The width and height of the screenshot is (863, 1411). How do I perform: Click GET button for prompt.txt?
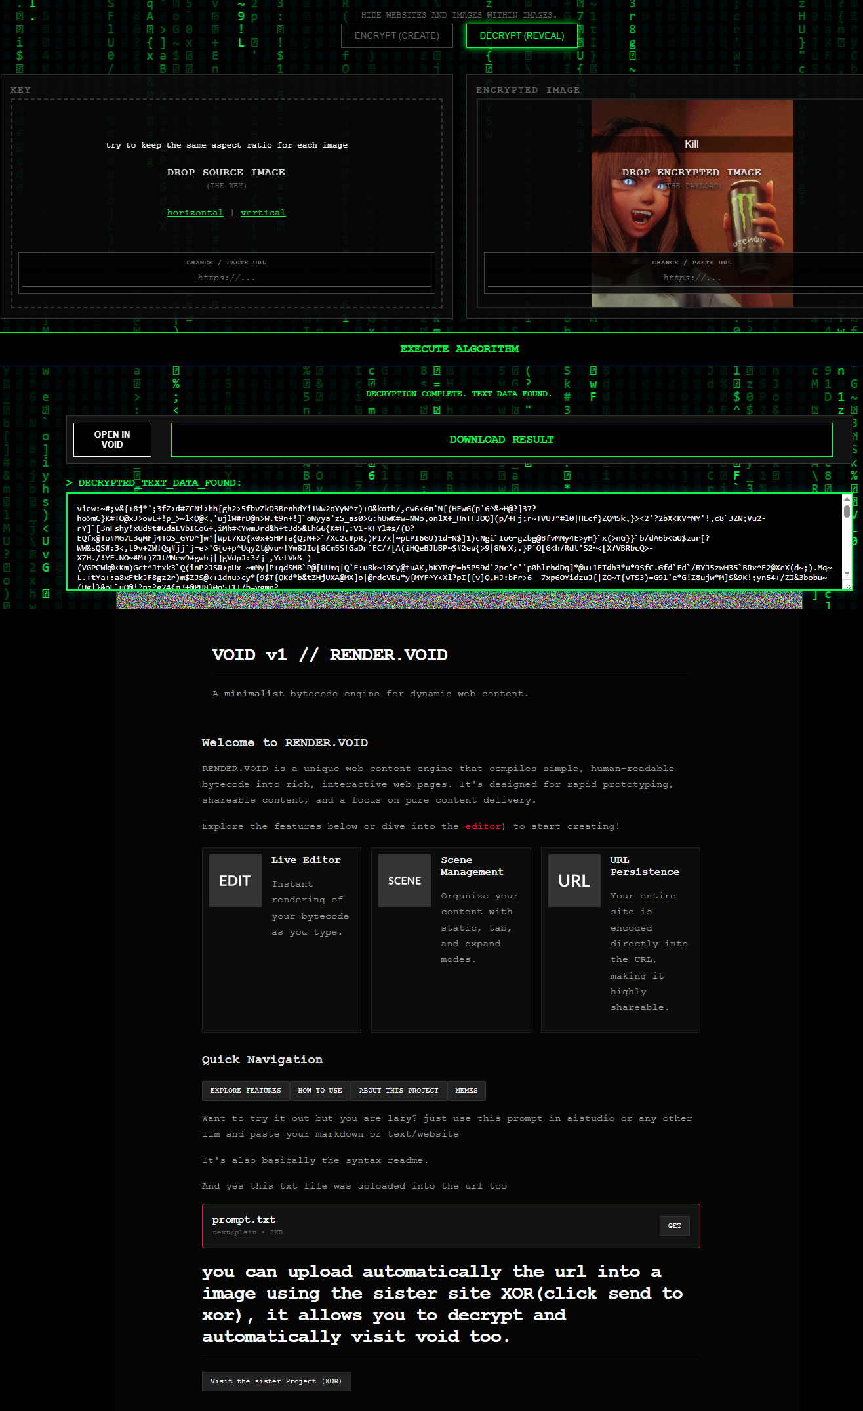pyautogui.click(x=675, y=1226)
